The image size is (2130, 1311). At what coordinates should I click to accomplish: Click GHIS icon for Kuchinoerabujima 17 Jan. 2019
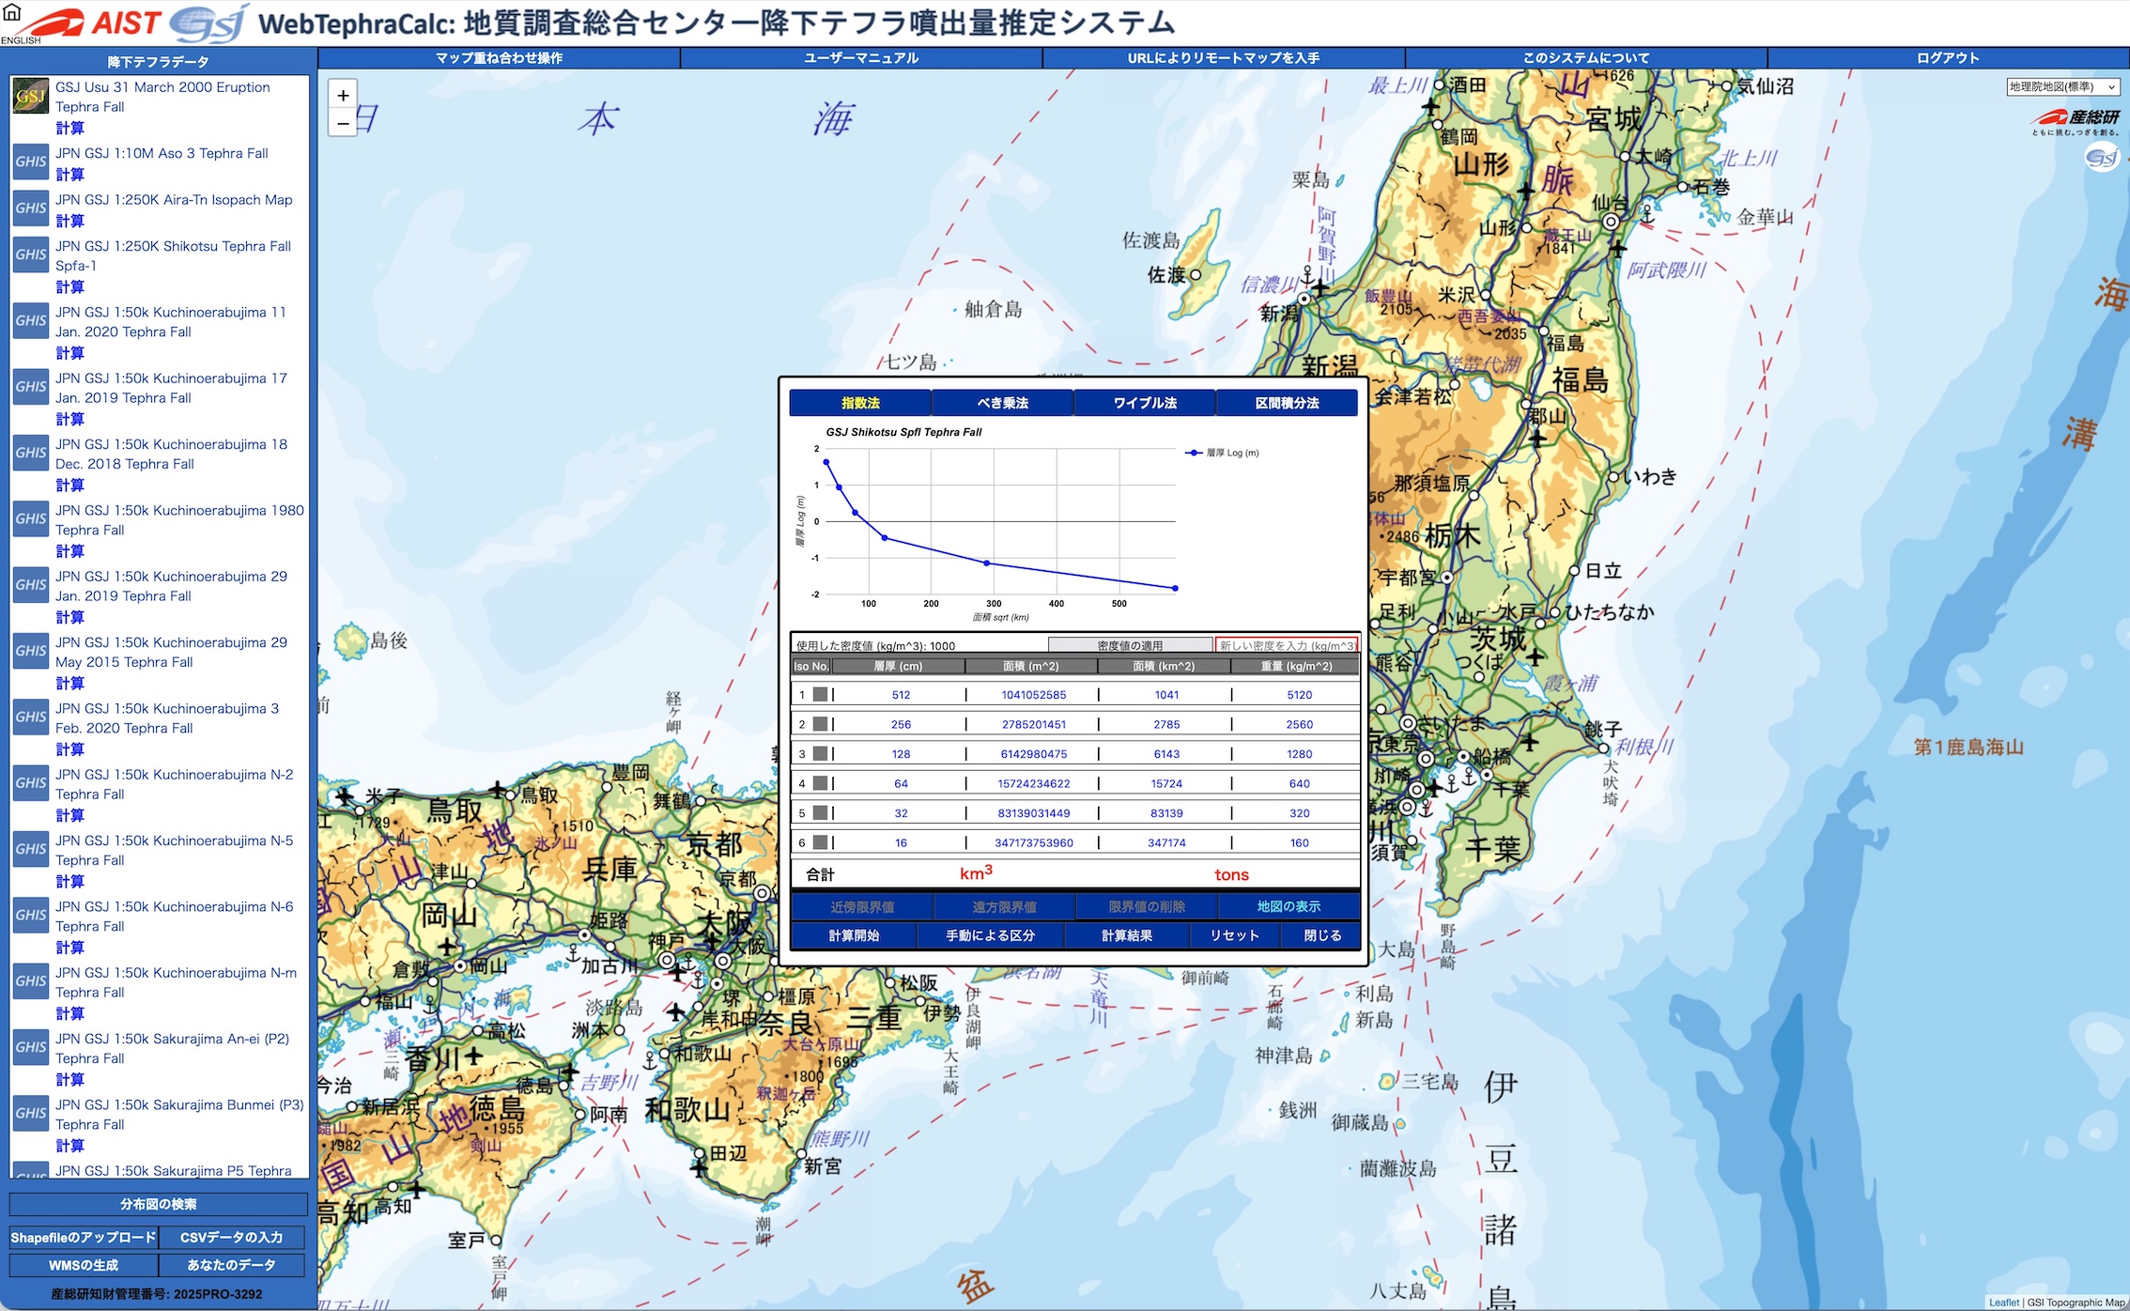31,386
